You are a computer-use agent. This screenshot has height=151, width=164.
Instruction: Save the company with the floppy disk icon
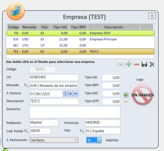tap(144, 64)
